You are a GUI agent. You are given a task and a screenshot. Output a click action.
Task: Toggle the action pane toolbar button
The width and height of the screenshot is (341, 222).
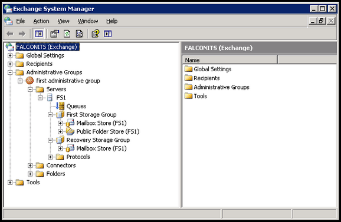click(107, 34)
